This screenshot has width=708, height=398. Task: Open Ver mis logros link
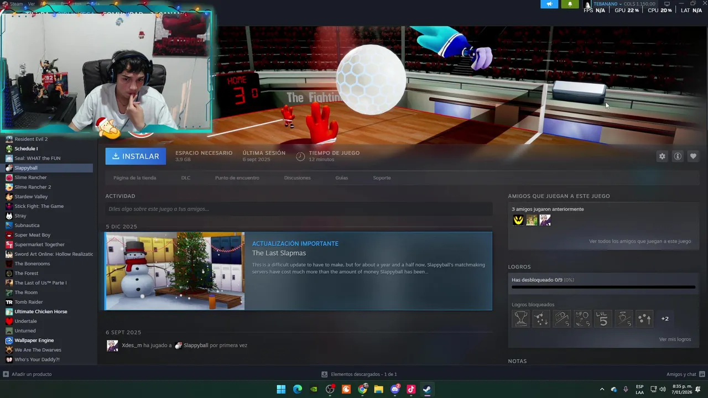(x=675, y=339)
